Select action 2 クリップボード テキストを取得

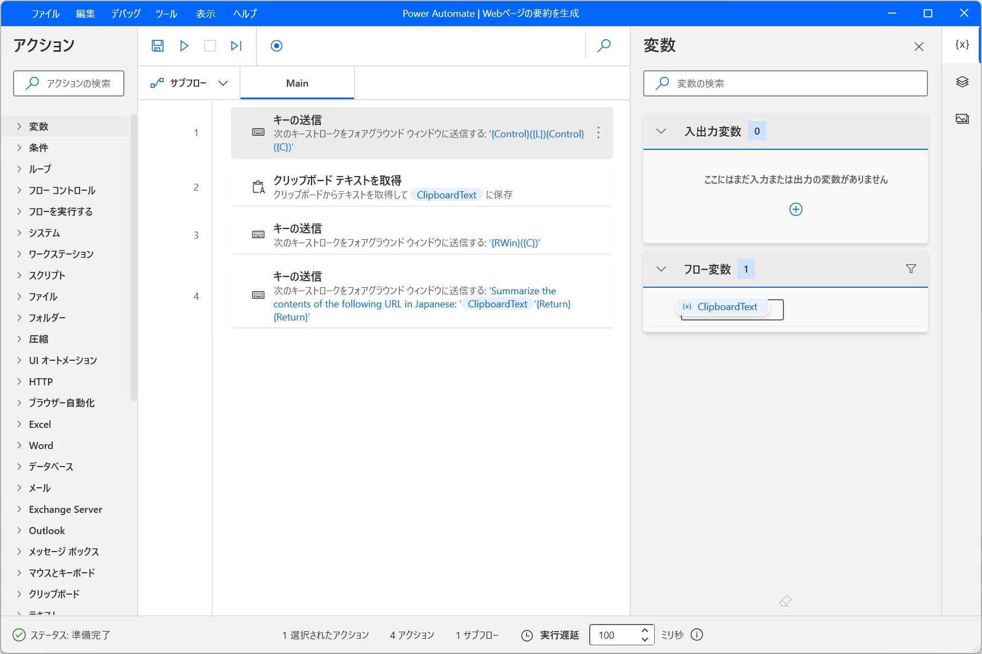[x=422, y=187]
